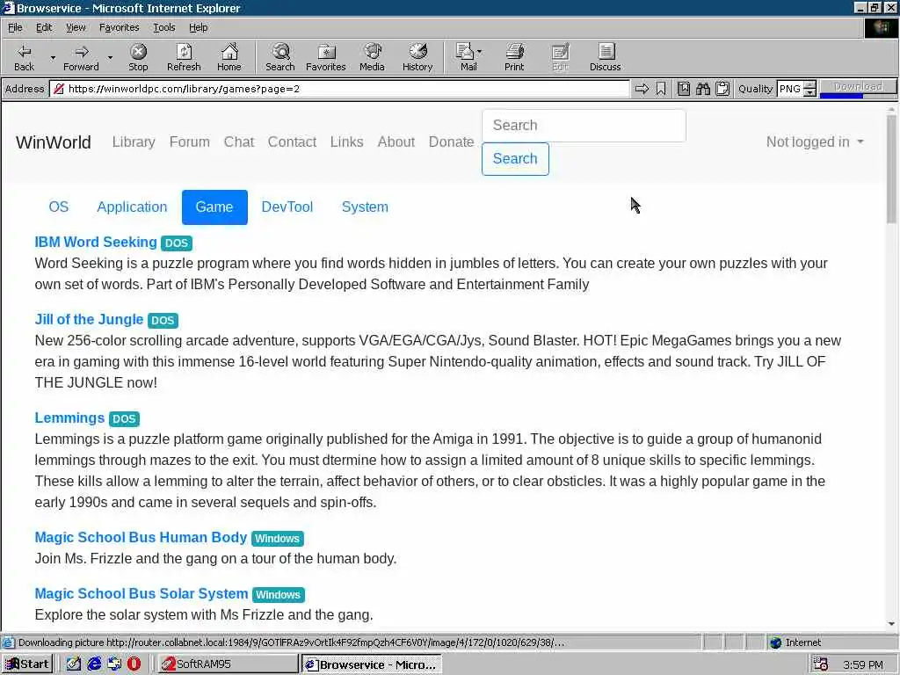Click the Go arrow beside address bar
The width and height of the screenshot is (900, 675).
tap(642, 89)
